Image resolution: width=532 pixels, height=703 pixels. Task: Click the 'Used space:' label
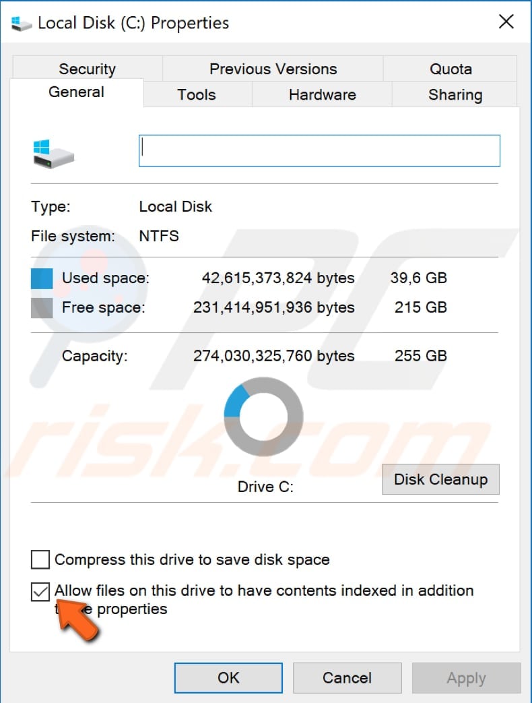pos(106,278)
